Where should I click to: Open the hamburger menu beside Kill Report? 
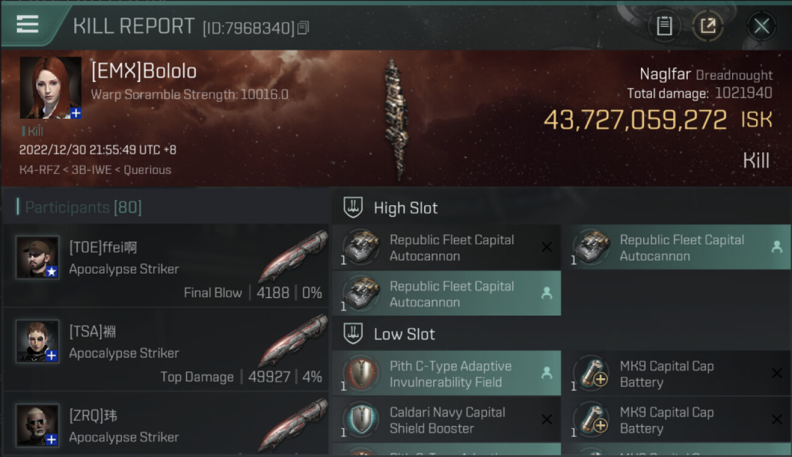coord(27,24)
